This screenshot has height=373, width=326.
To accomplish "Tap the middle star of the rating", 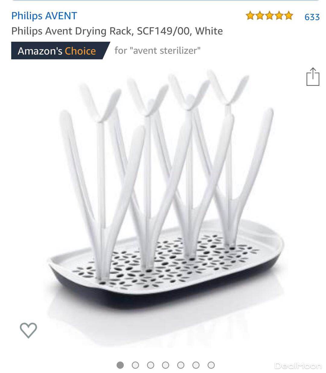I will tap(269, 16).
